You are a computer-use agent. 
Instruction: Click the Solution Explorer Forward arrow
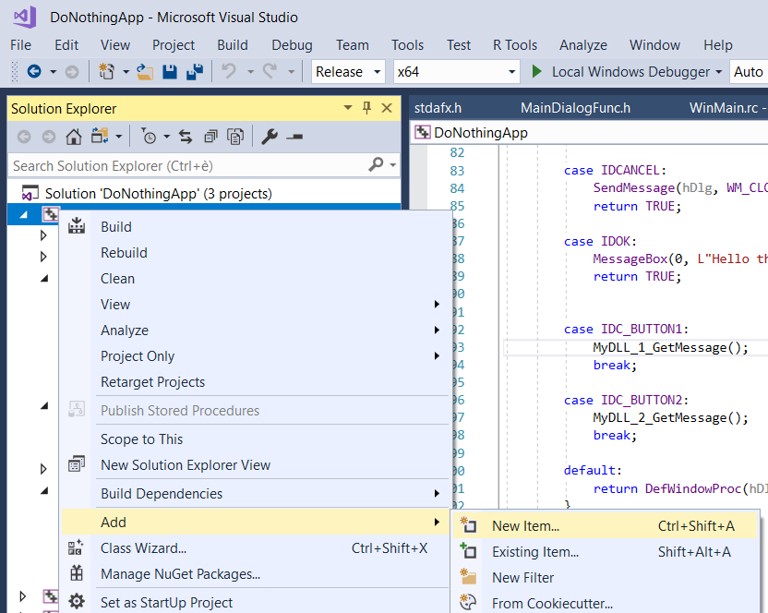coord(49,137)
